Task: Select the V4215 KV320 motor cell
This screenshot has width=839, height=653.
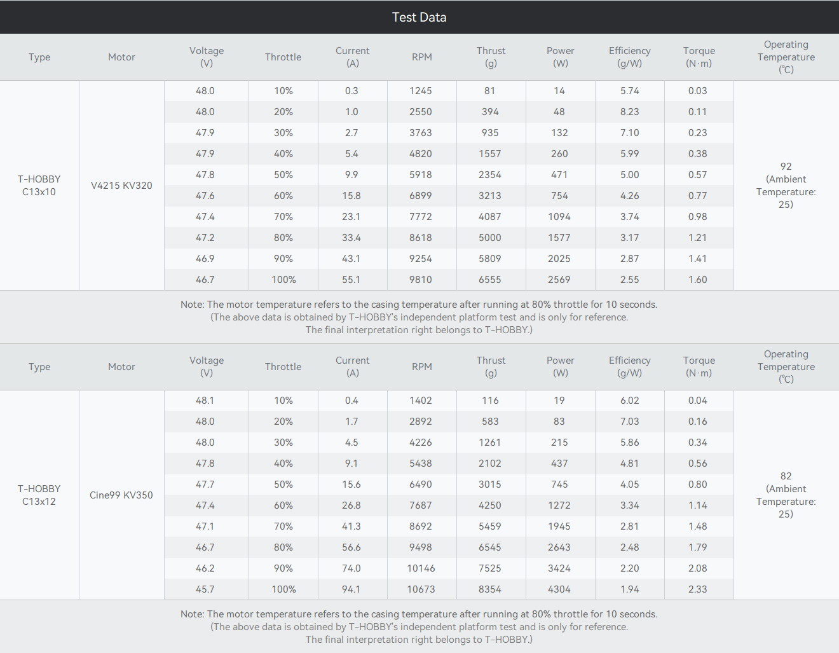Action: (121, 186)
